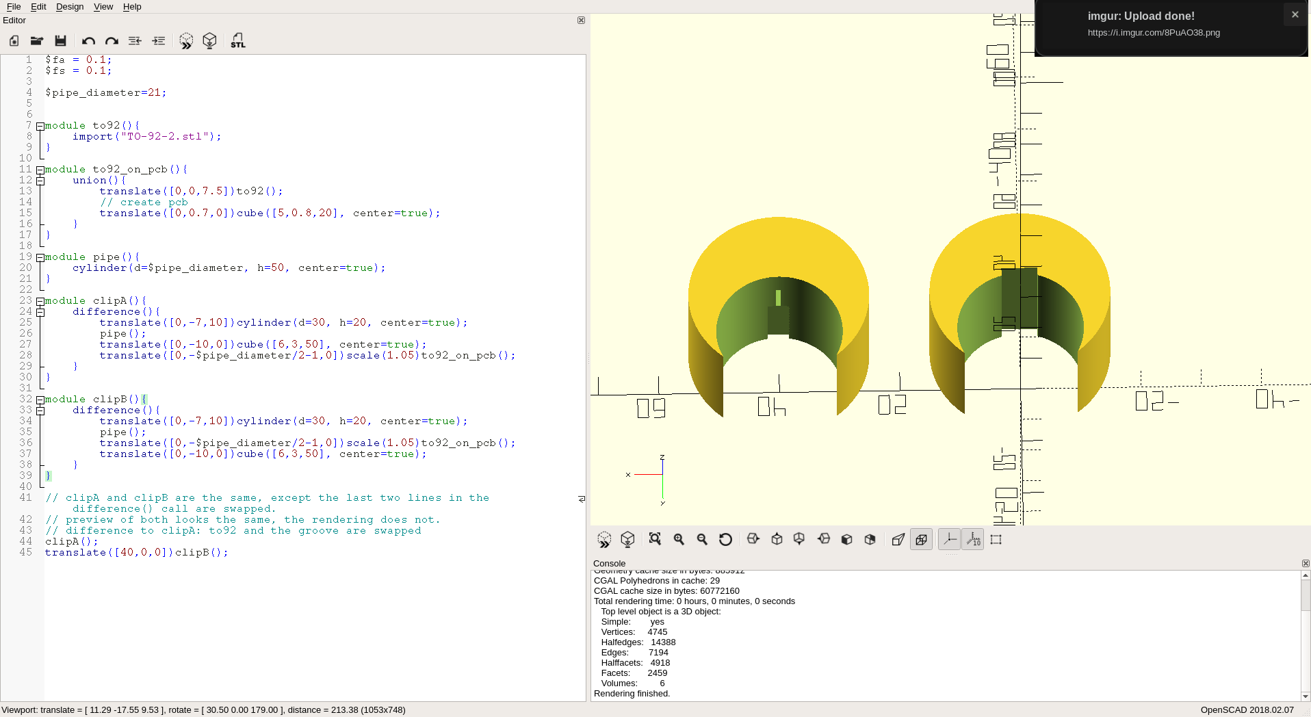The image size is (1311, 717).
Task: Dismiss the imgur upload notification
Action: pyautogui.click(x=1295, y=14)
